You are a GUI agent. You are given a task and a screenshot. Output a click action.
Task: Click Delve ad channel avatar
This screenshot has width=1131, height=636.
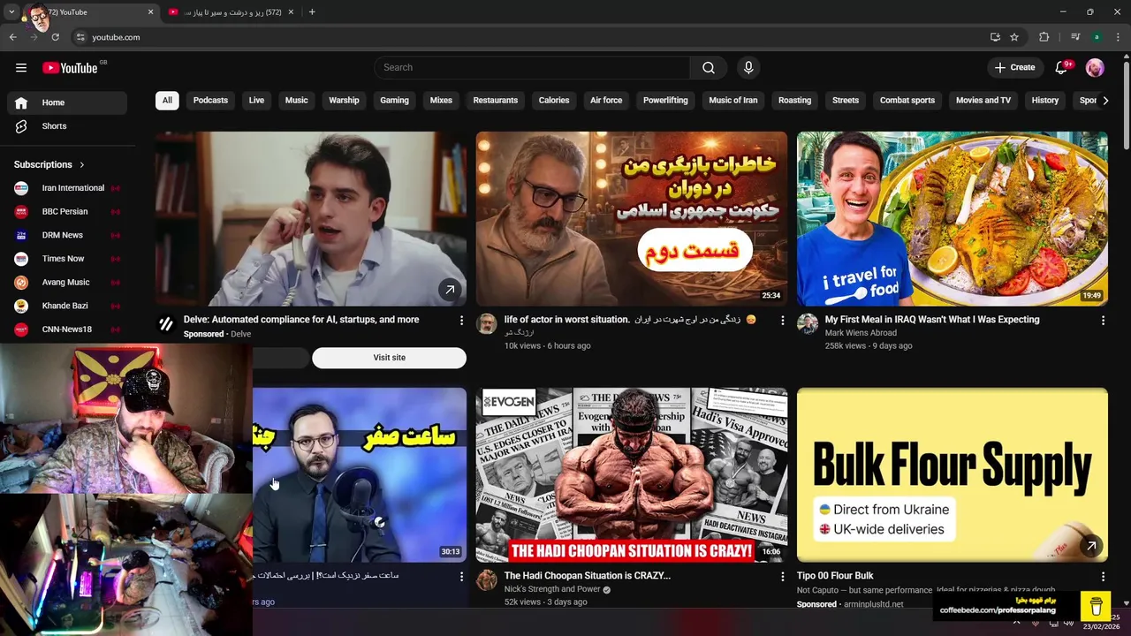pyautogui.click(x=166, y=324)
